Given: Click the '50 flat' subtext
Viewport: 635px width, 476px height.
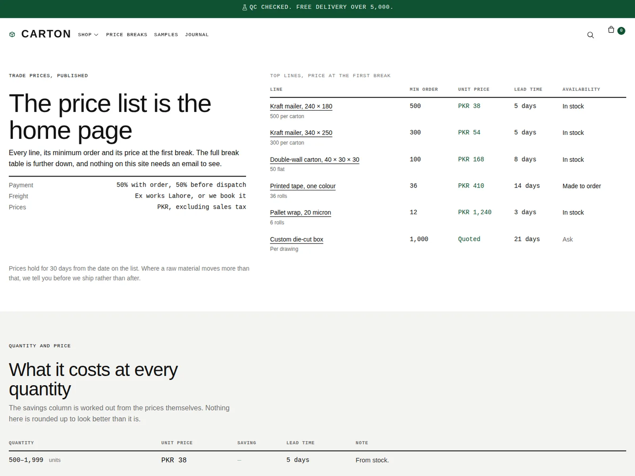Looking at the screenshot, I should click(x=277, y=169).
